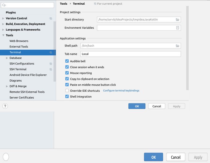210x163 pixels.
Task: Disable the Audible bell checkbox
Action: pyautogui.click(x=67, y=61)
